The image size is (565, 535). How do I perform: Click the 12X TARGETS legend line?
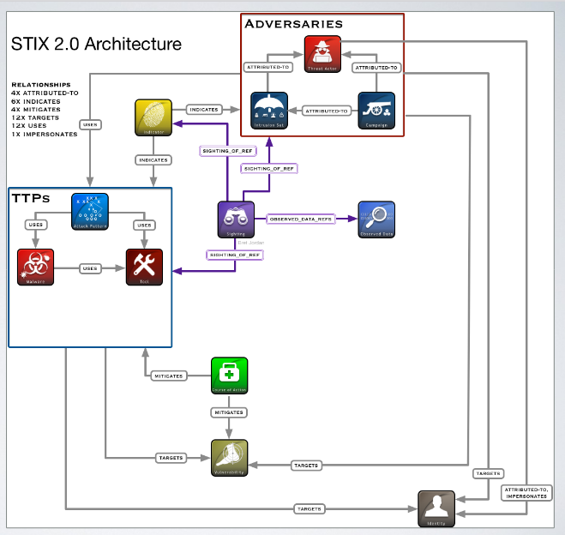click(35, 117)
